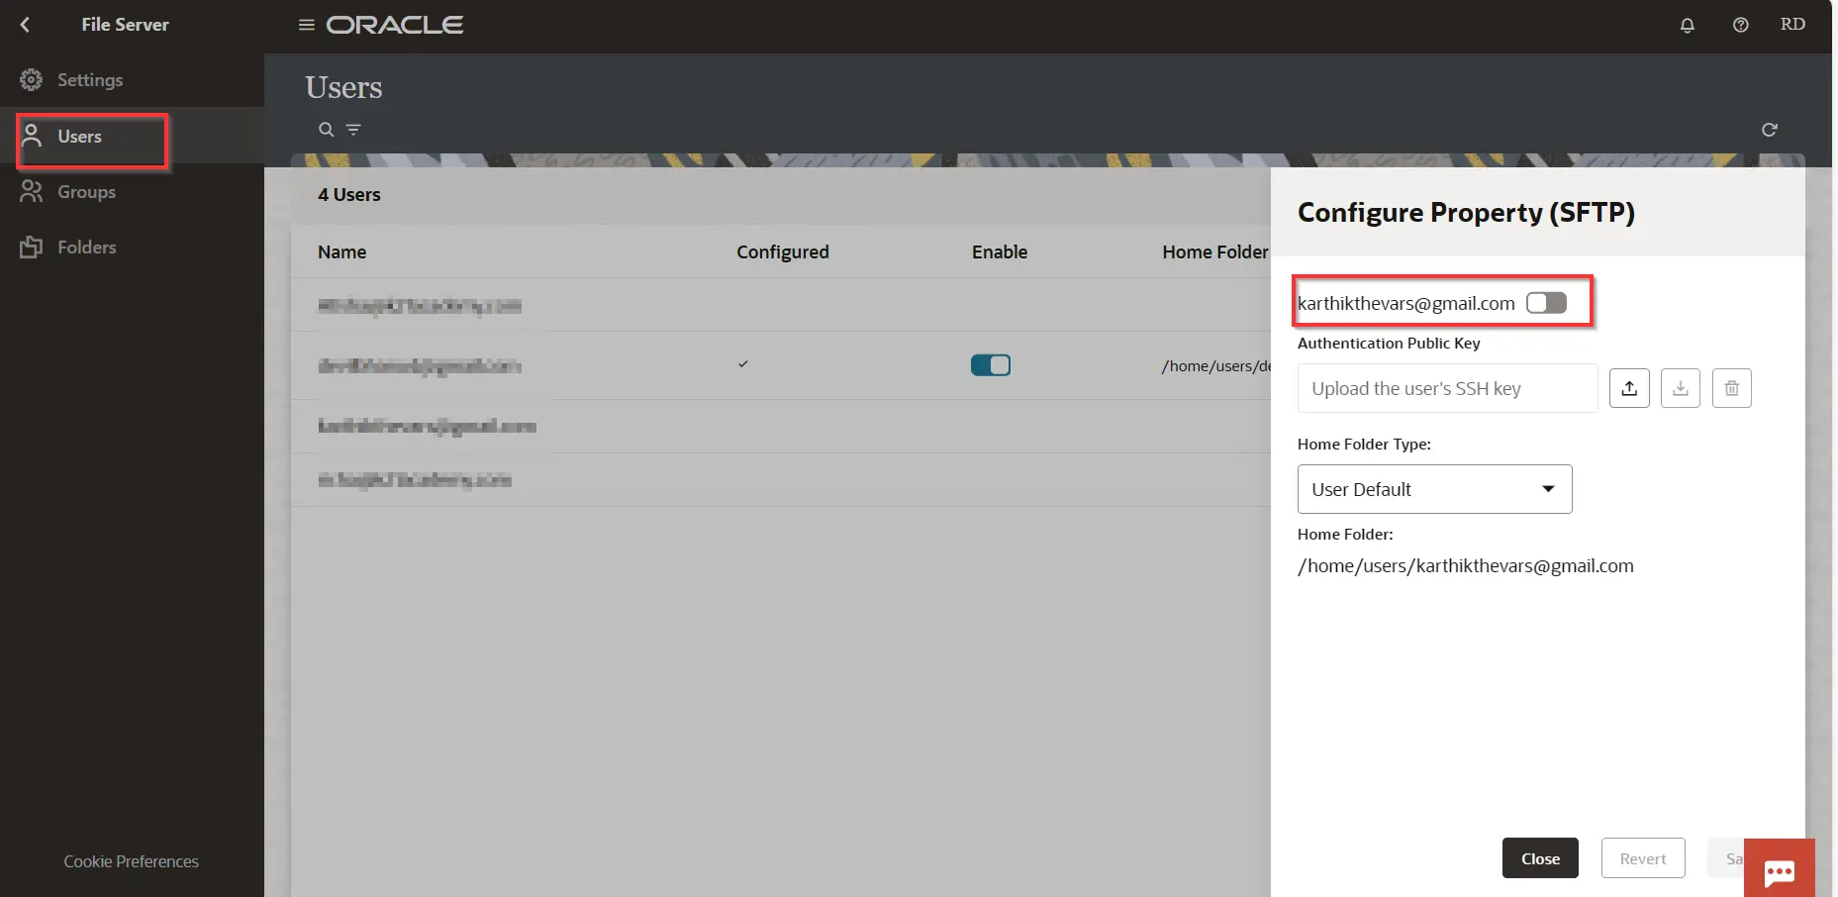The image size is (1838, 897).
Task: Click the back chevron beside File Server
Action: 26,25
